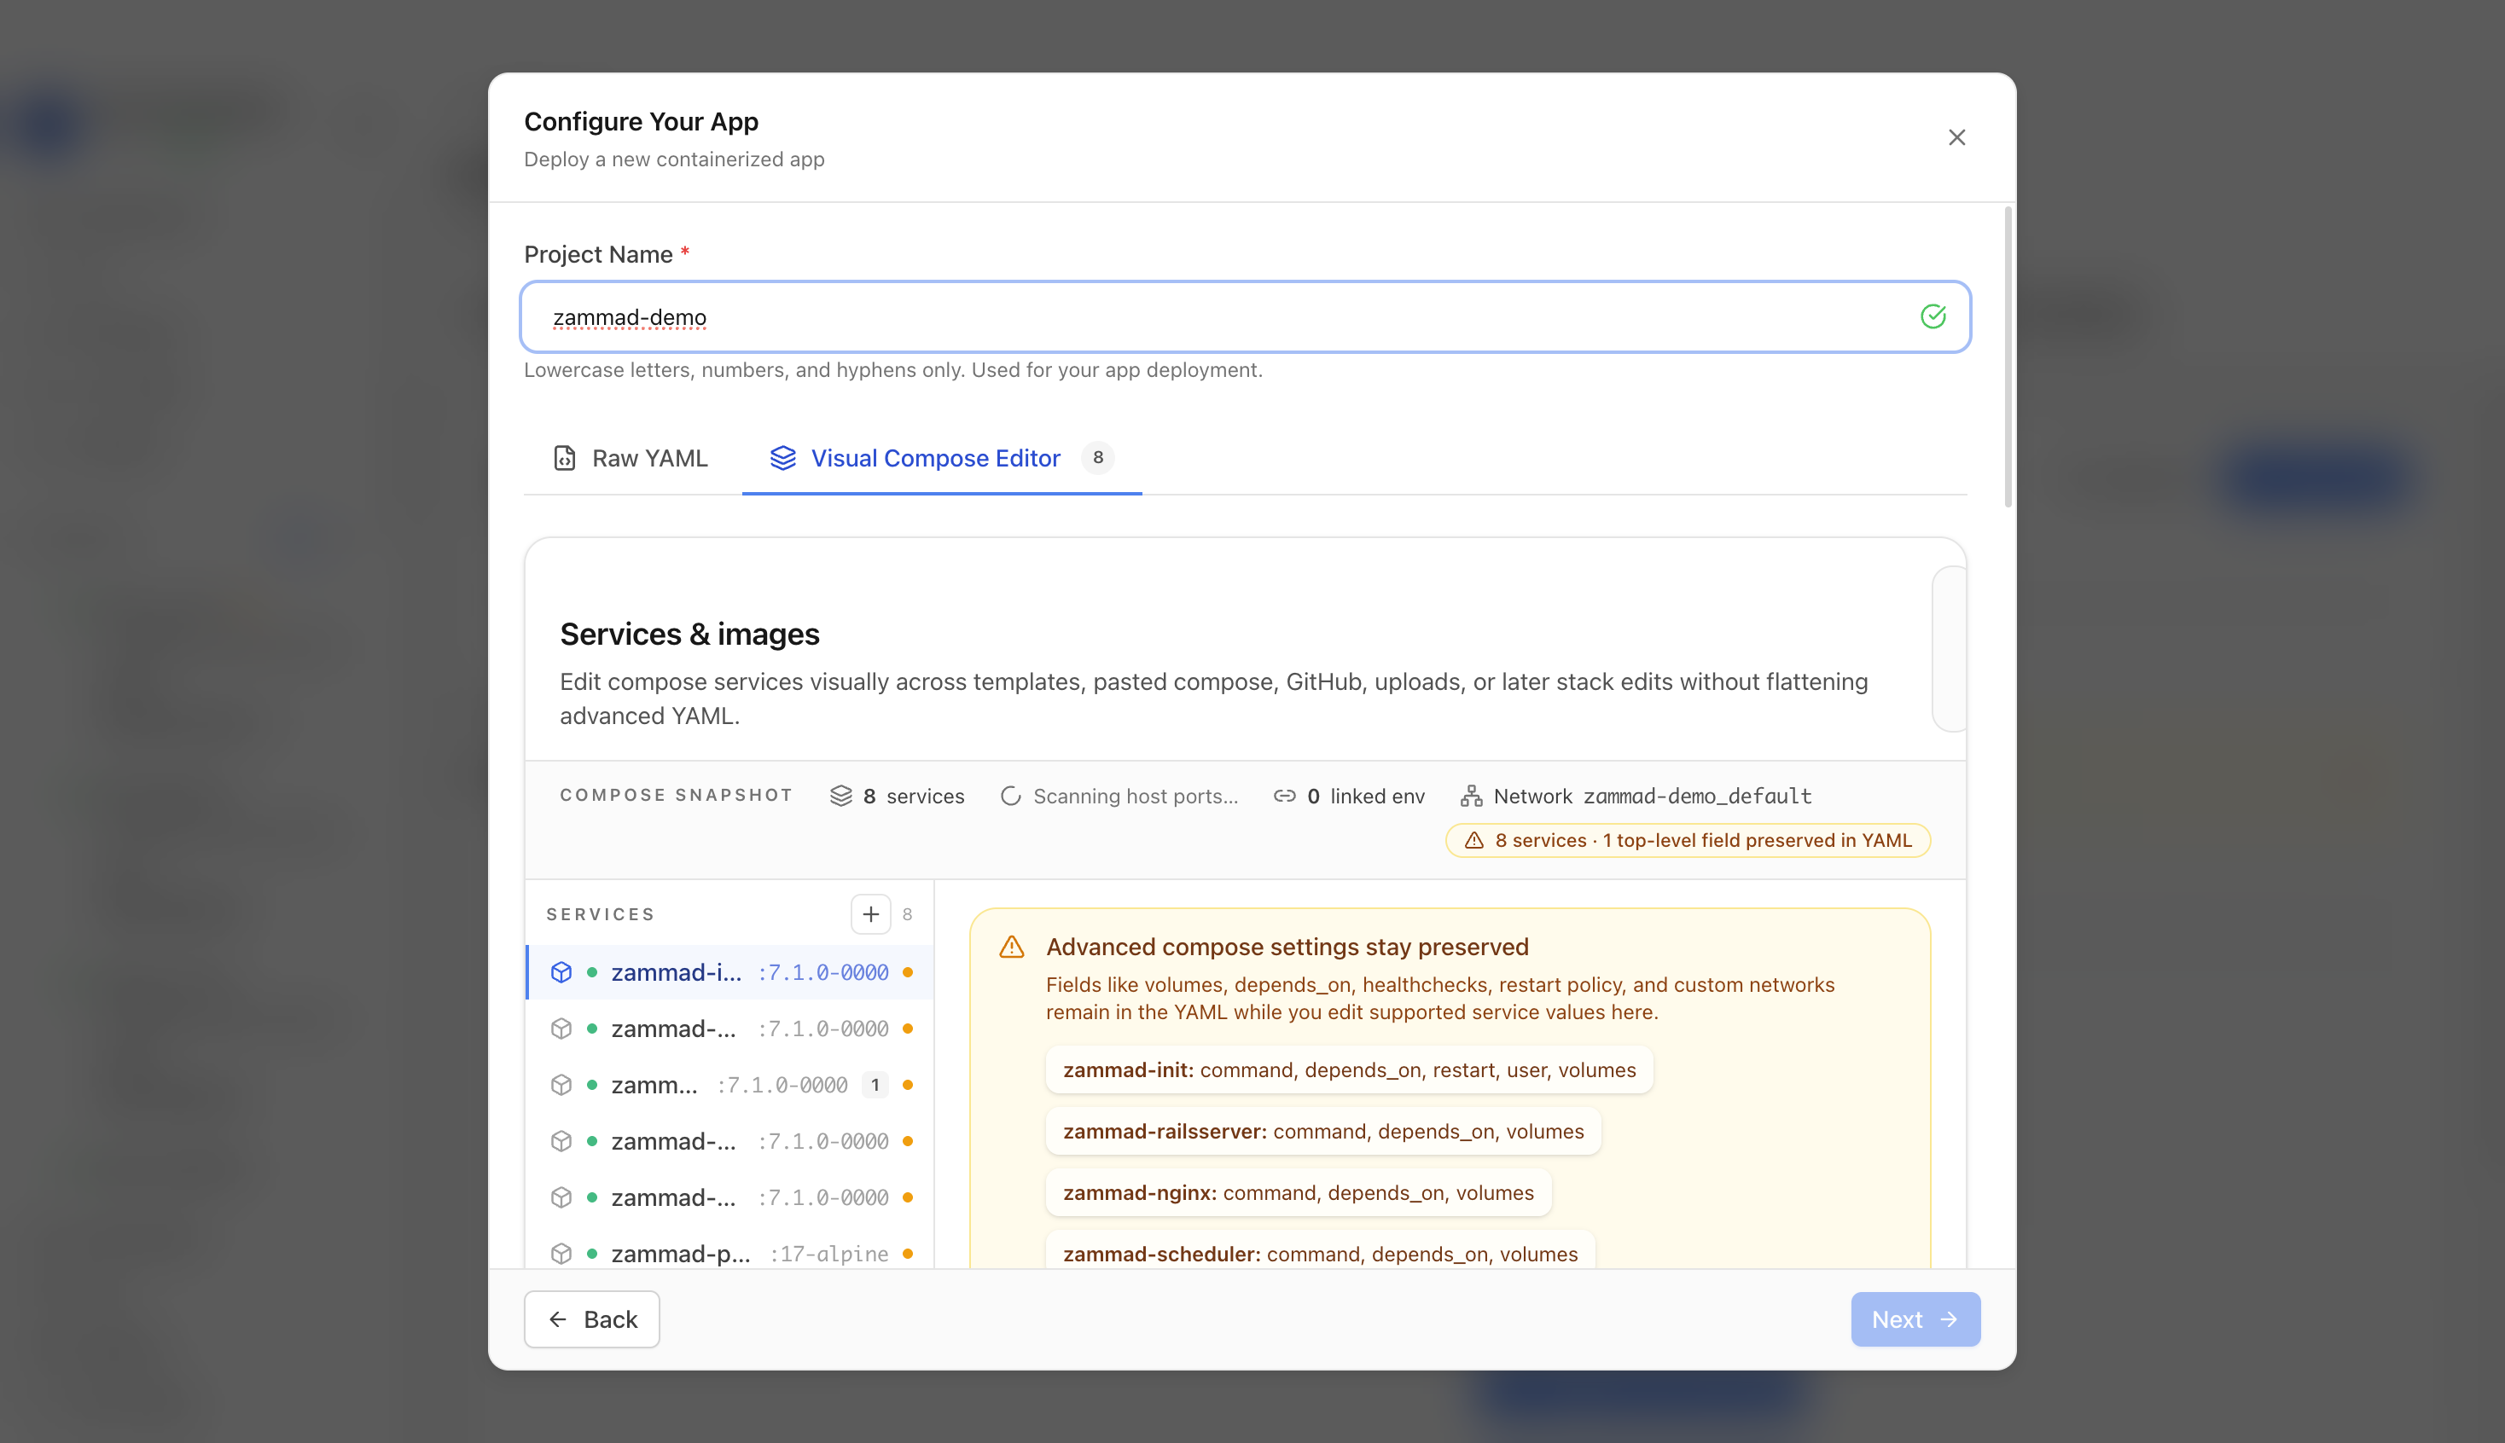2505x1443 pixels.
Task: Click the 'Scanning host ports...' status text
Action: click(1135, 796)
